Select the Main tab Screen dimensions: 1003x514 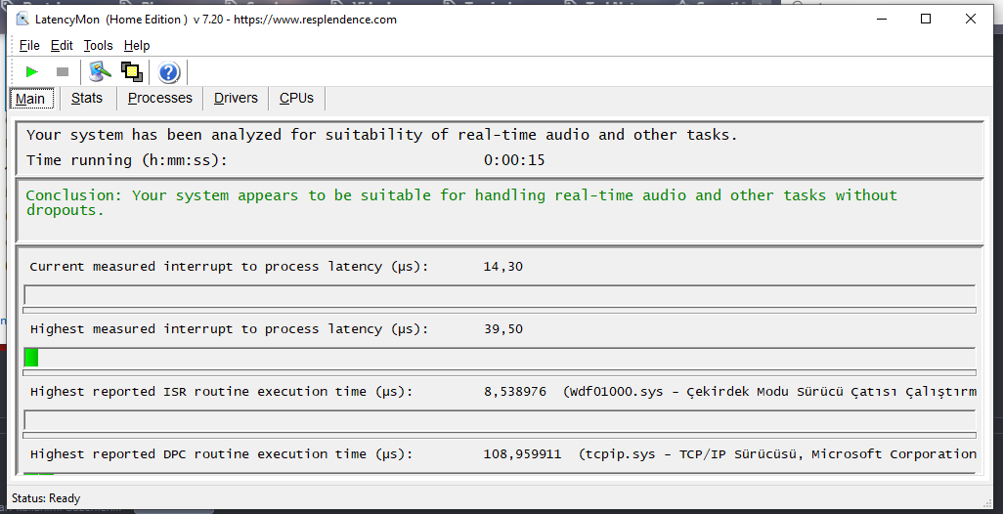[30, 99]
